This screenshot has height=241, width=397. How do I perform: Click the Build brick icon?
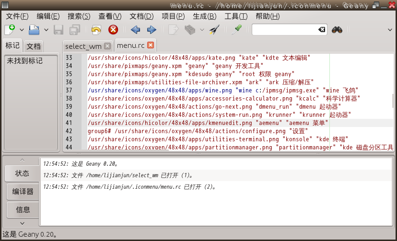pos(190,30)
